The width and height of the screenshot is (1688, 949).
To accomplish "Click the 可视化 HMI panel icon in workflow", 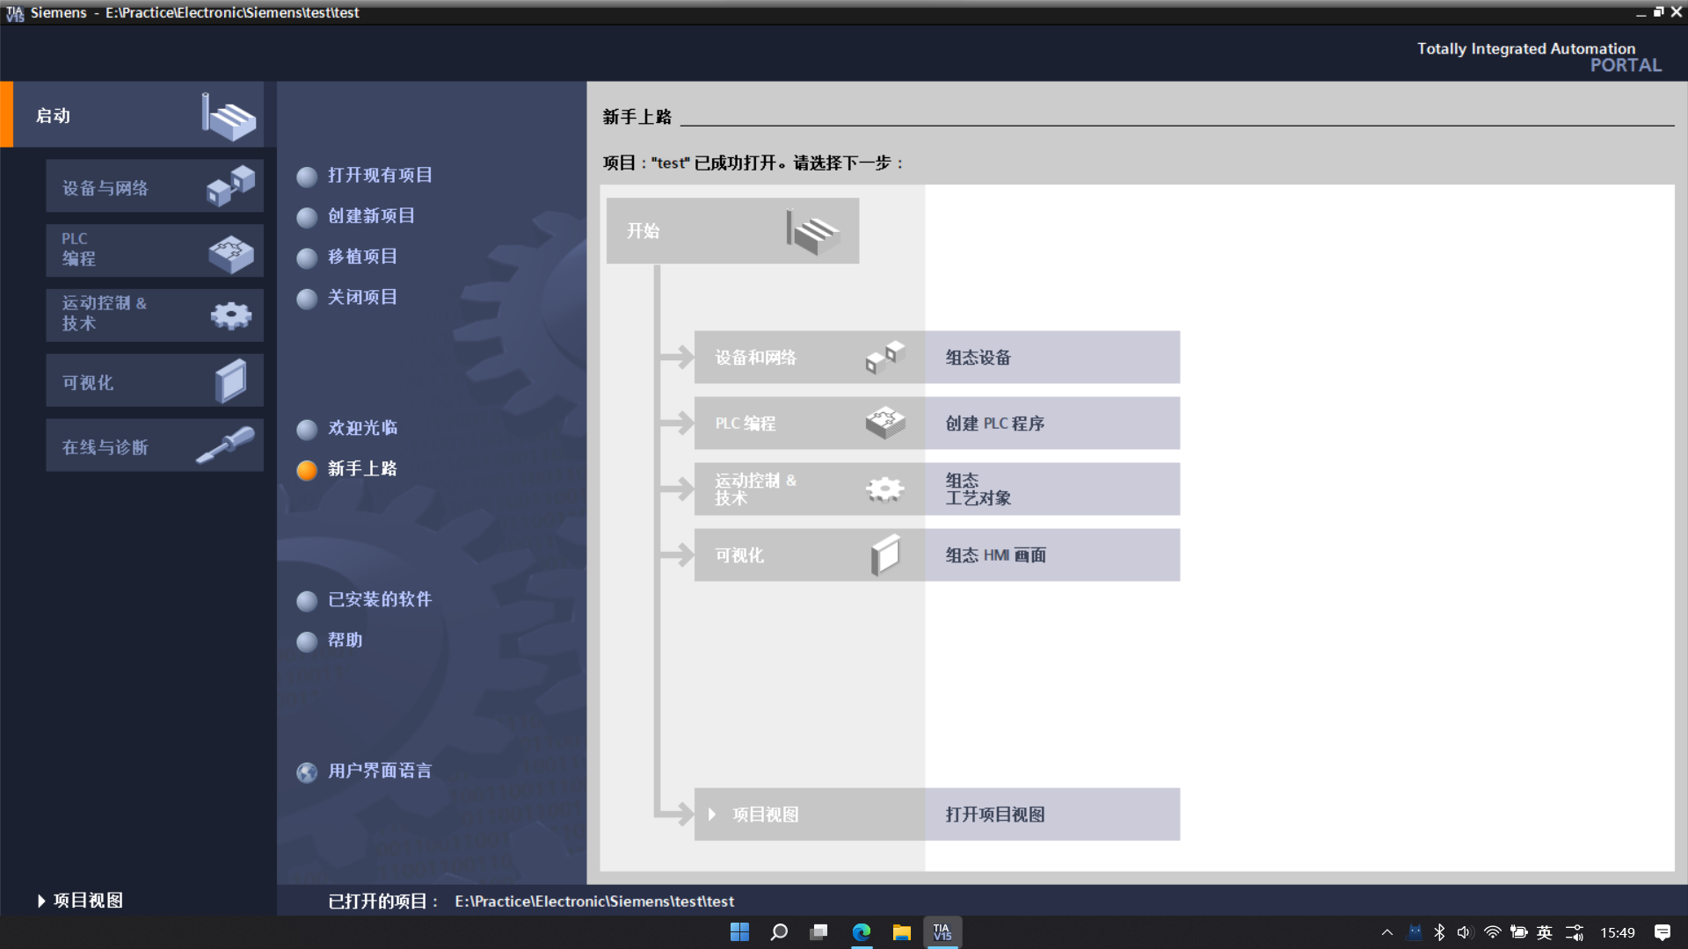I will click(885, 554).
